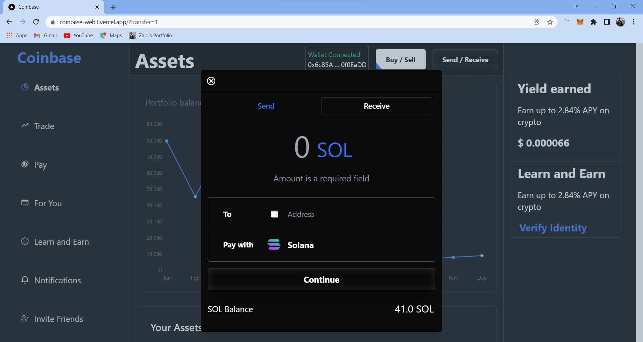Image resolution: width=643 pixels, height=342 pixels.
Task: Open the MetaMask fox extension
Action: [x=580, y=22]
